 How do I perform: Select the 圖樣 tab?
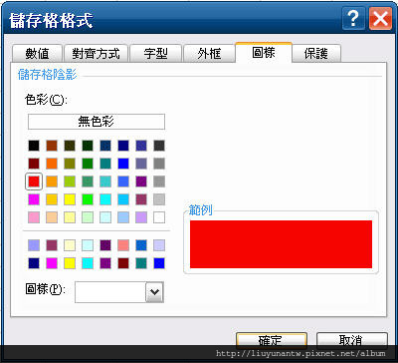point(264,53)
